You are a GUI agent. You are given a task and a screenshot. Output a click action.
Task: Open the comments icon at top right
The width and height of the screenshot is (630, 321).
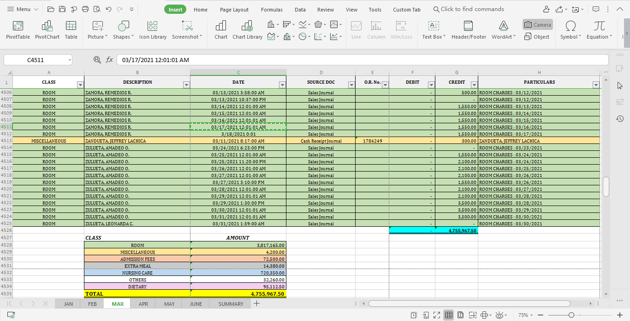[x=596, y=9]
